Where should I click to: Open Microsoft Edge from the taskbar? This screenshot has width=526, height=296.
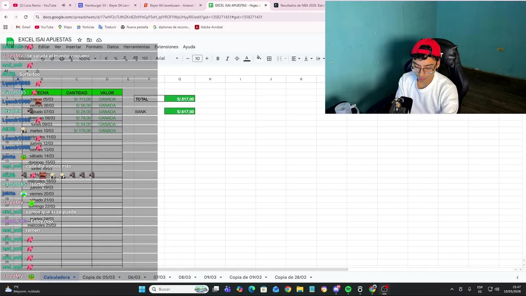click(251, 289)
